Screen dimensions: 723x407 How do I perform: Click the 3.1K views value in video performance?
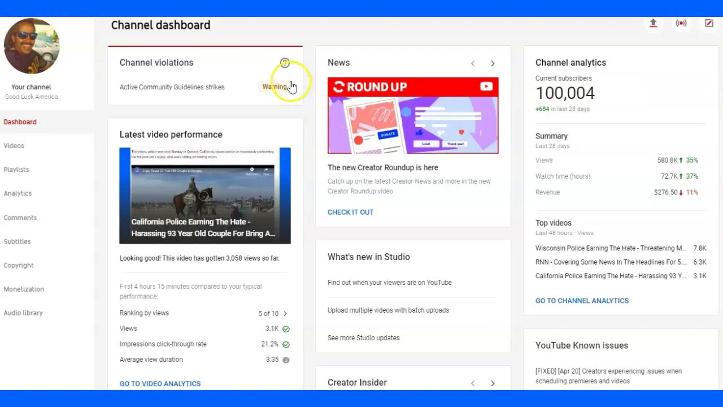pos(272,328)
